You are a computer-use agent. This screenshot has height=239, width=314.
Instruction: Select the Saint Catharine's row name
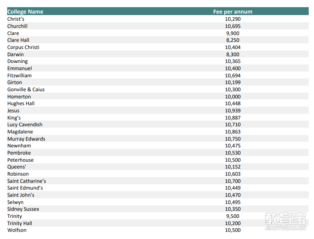pos(27,181)
